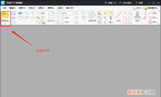The width and height of the screenshot is (161, 97).
Task: Expand the arrow under 打开(O)
Action: 6,23
